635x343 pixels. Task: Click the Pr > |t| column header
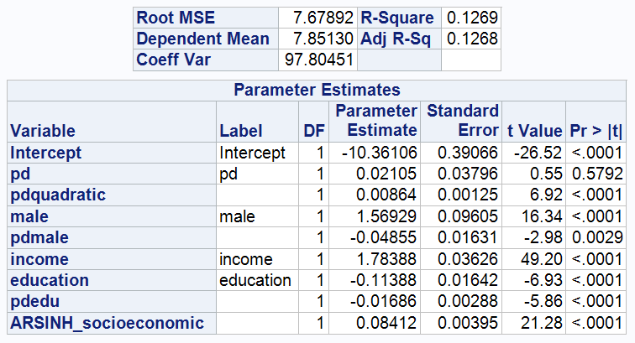pyautogui.click(x=596, y=131)
